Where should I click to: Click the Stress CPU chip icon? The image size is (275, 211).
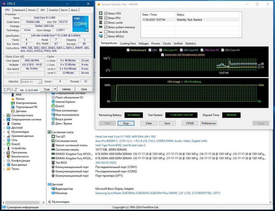tap(101, 13)
